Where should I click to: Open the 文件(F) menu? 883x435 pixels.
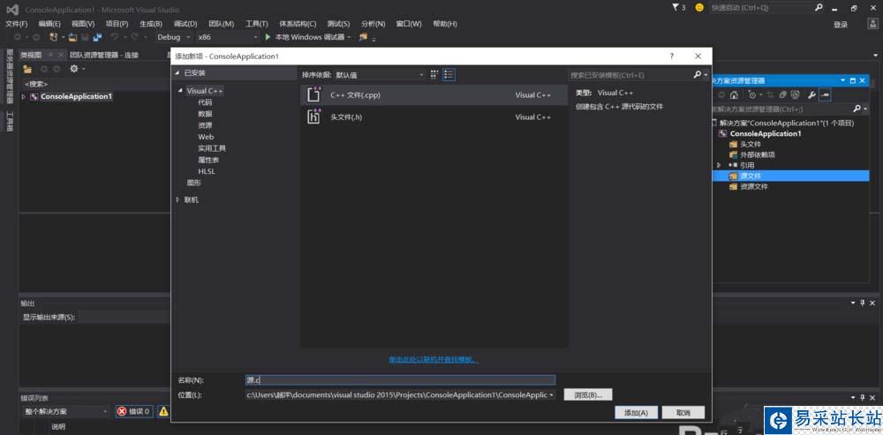(x=16, y=24)
